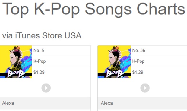Play the No. 5 song preview
Image resolution: width=187 pixels, height=111 pixels.
pos(46,88)
